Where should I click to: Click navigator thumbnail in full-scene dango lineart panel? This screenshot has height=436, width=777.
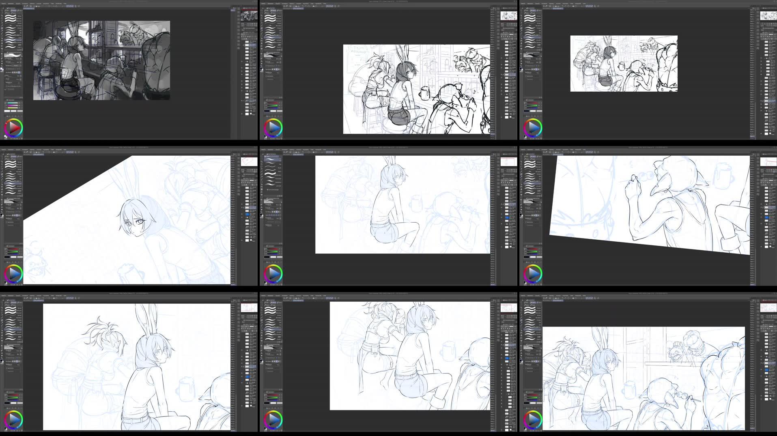click(768, 307)
